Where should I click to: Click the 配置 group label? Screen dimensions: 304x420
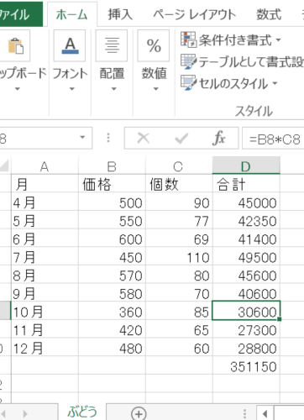(112, 73)
